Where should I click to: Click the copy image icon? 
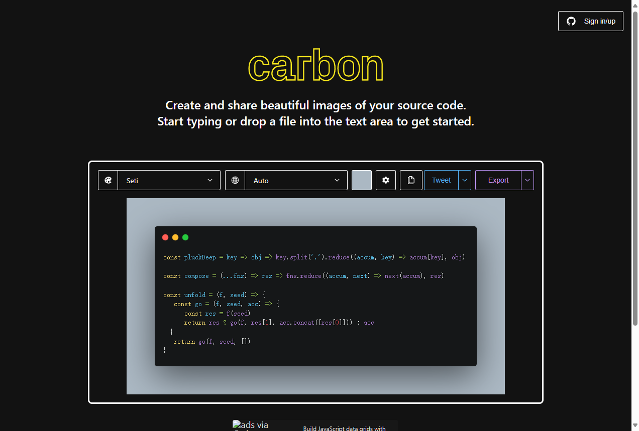coord(411,180)
